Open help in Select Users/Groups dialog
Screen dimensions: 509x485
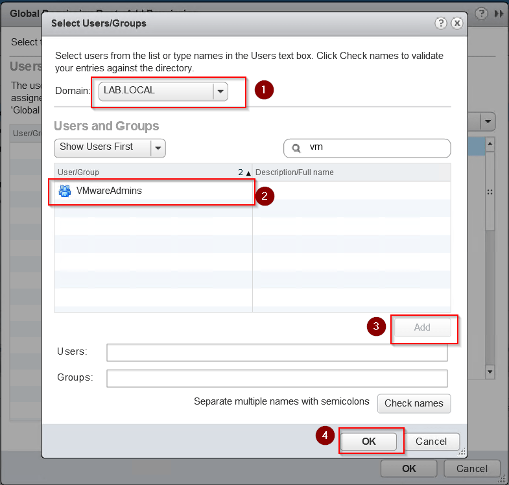click(x=442, y=23)
